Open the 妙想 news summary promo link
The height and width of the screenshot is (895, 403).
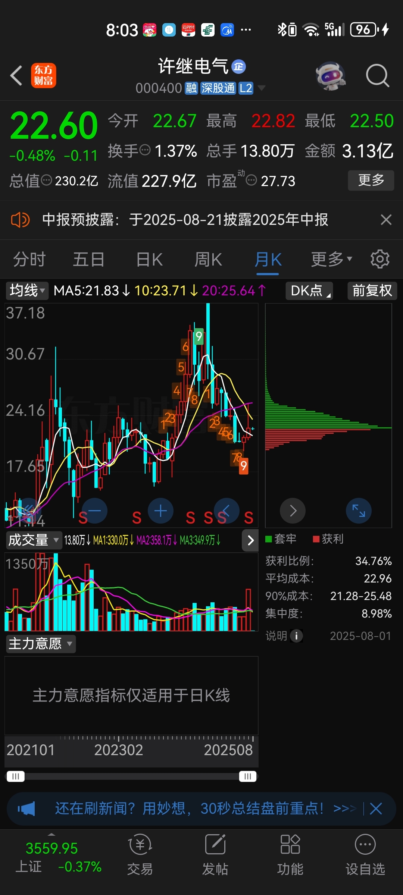pos(205,809)
